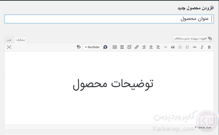Image resolution: width=219 pixels, height=135 pixels.
Task: Toggle bold formatting in editor toolbar
Action: point(209,47)
